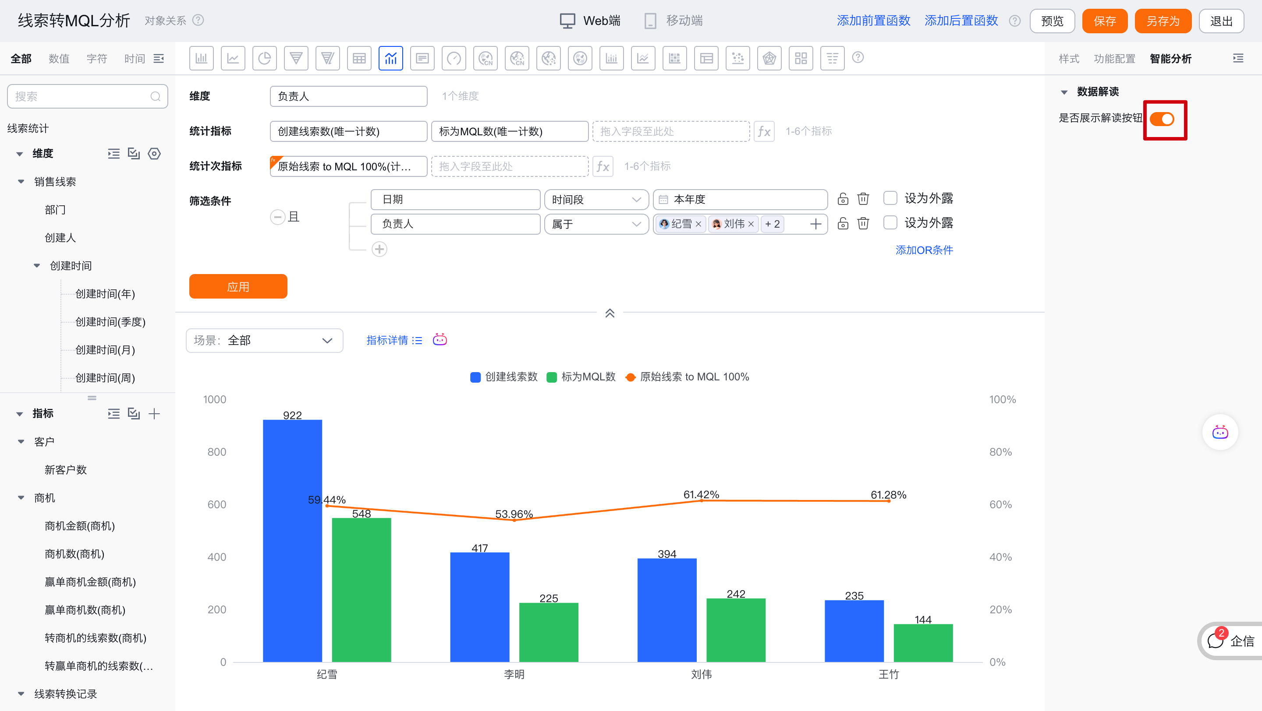Viewport: 1262px width, 711px height.
Task: Click the 创建线索数 blue legend swatch
Action: [x=475, y=377]
